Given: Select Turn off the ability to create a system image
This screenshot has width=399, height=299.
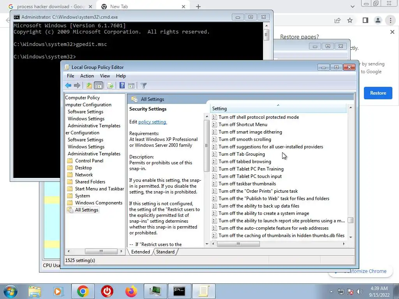Looking at the screenshot, I should 264,213.
